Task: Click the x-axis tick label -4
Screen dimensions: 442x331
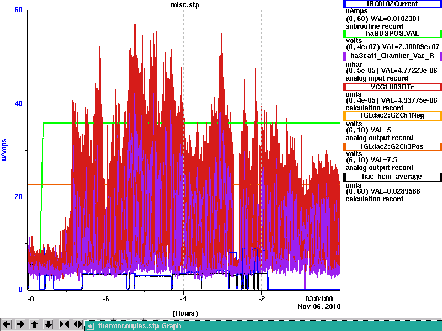Action: [x=183, y=298]
